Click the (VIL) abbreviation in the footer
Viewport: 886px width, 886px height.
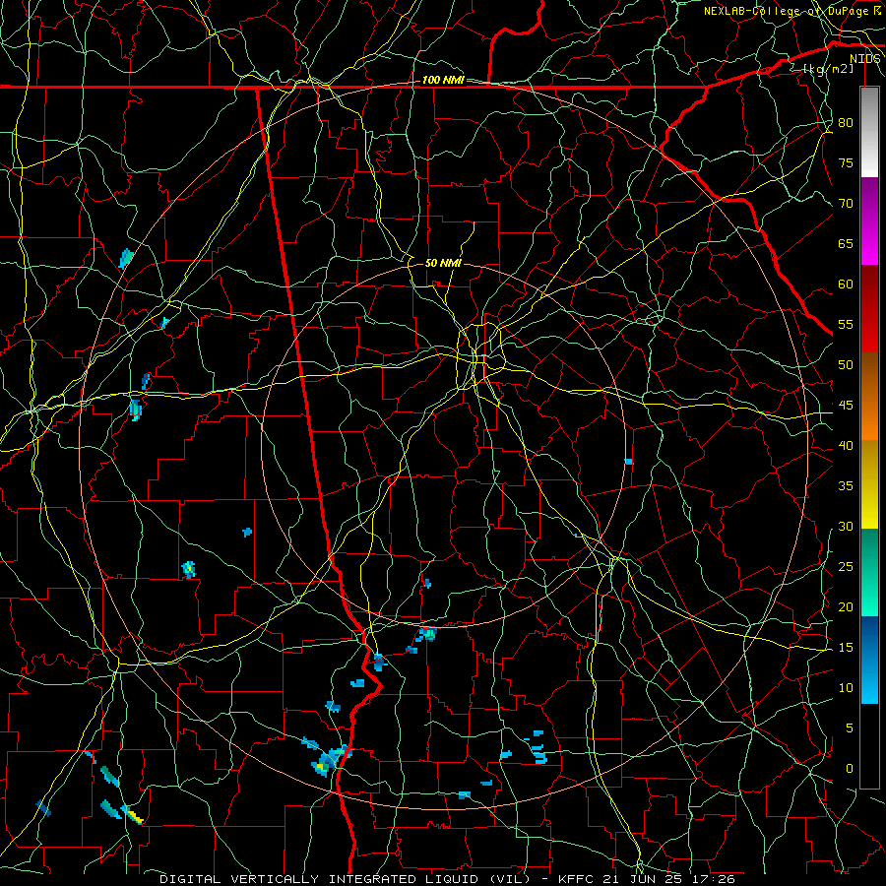click(512, 879)
